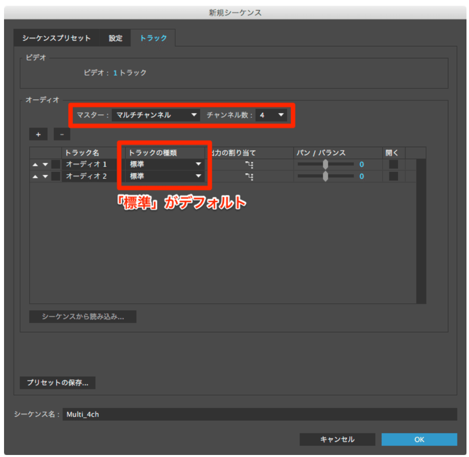The image size is (469, 457).
Task: Enable the 開く checkbox for オーディオ 2
Action: point(393,176)
